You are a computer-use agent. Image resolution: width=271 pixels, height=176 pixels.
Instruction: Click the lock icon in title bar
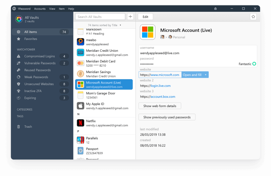pos(215,9)
